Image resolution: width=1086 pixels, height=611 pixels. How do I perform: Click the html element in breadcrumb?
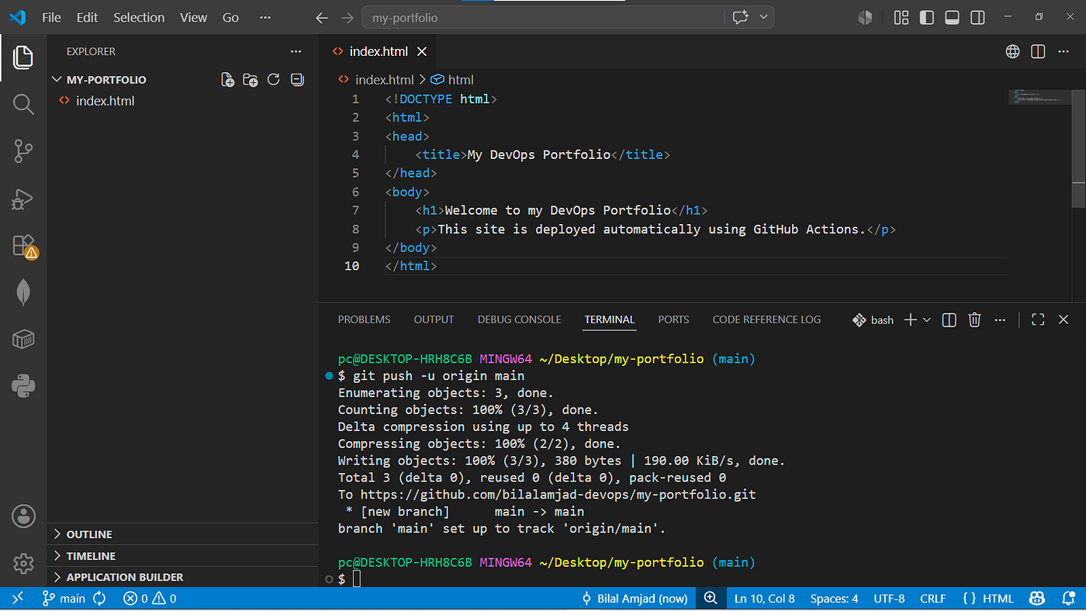[452, 79]
